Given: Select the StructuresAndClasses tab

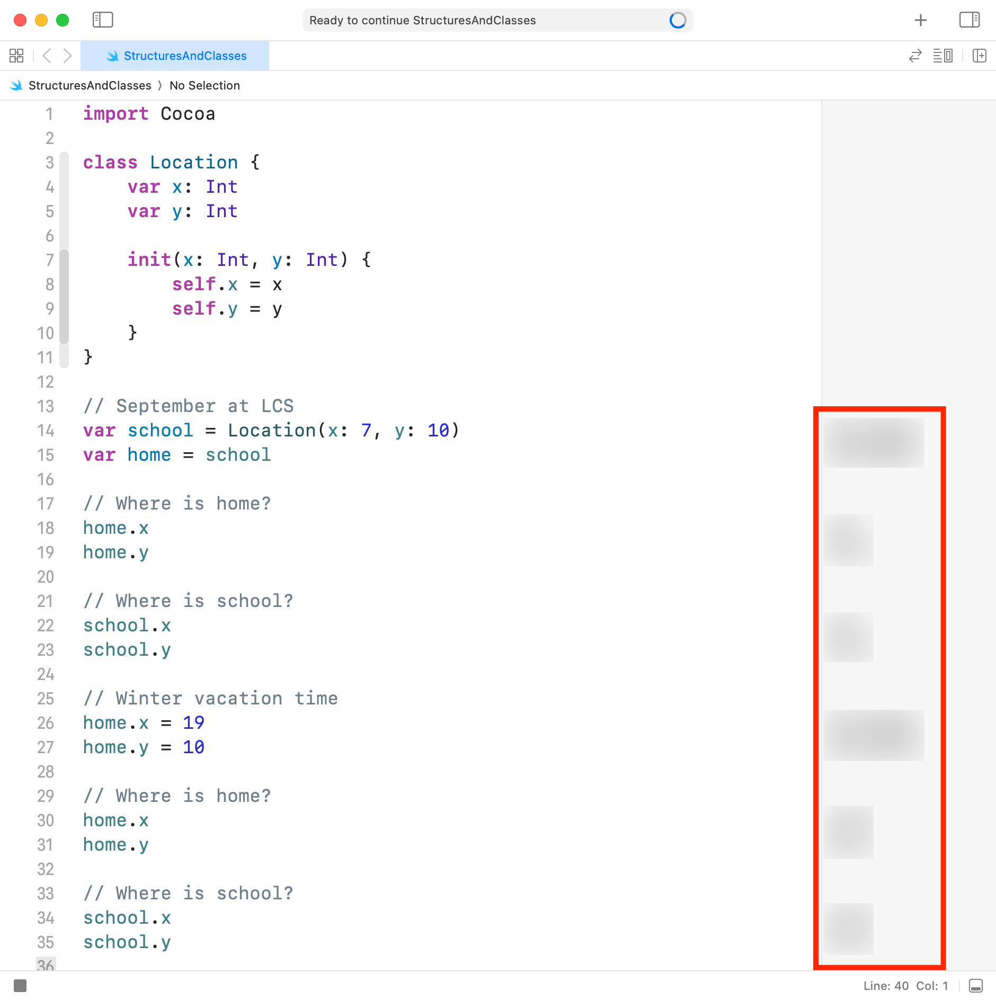Looking at the screenshot, I should [175, 56].
